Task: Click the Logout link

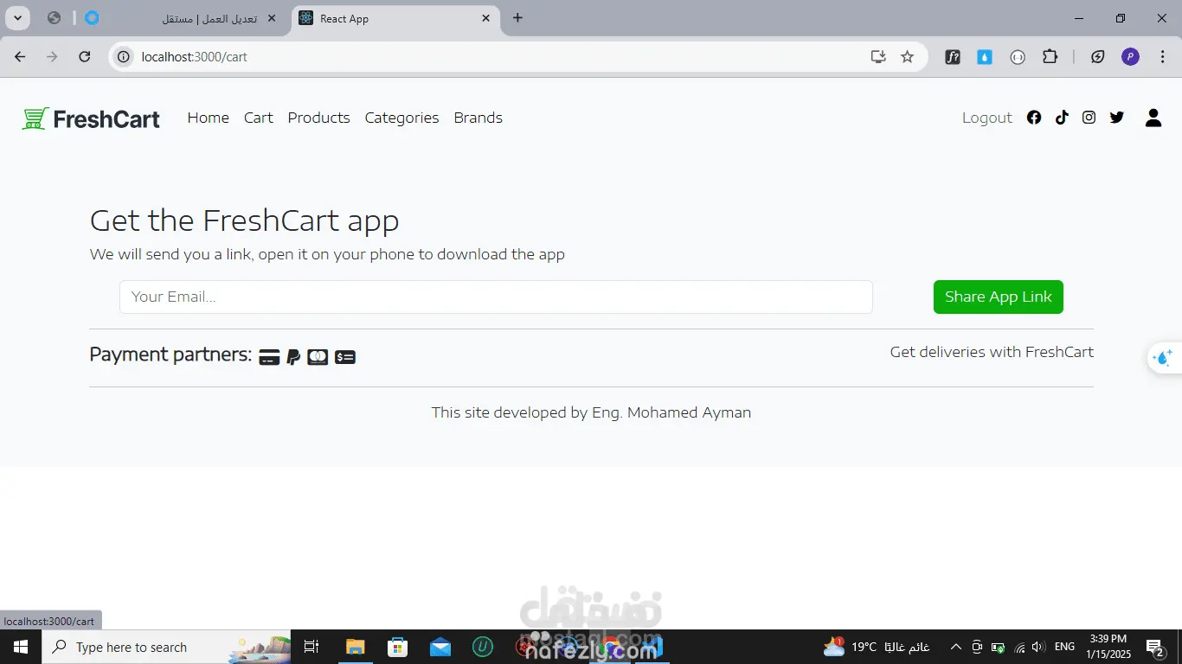Action: pyautogui.click(x=987, y=118)
